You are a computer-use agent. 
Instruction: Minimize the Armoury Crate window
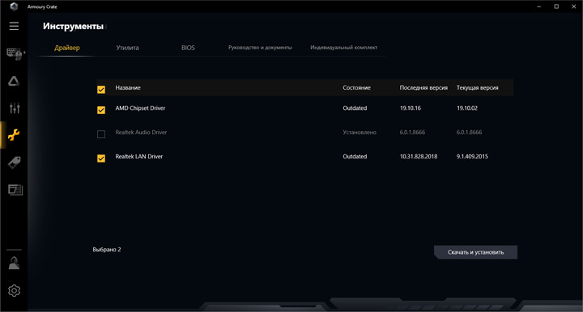click(539, 6)
